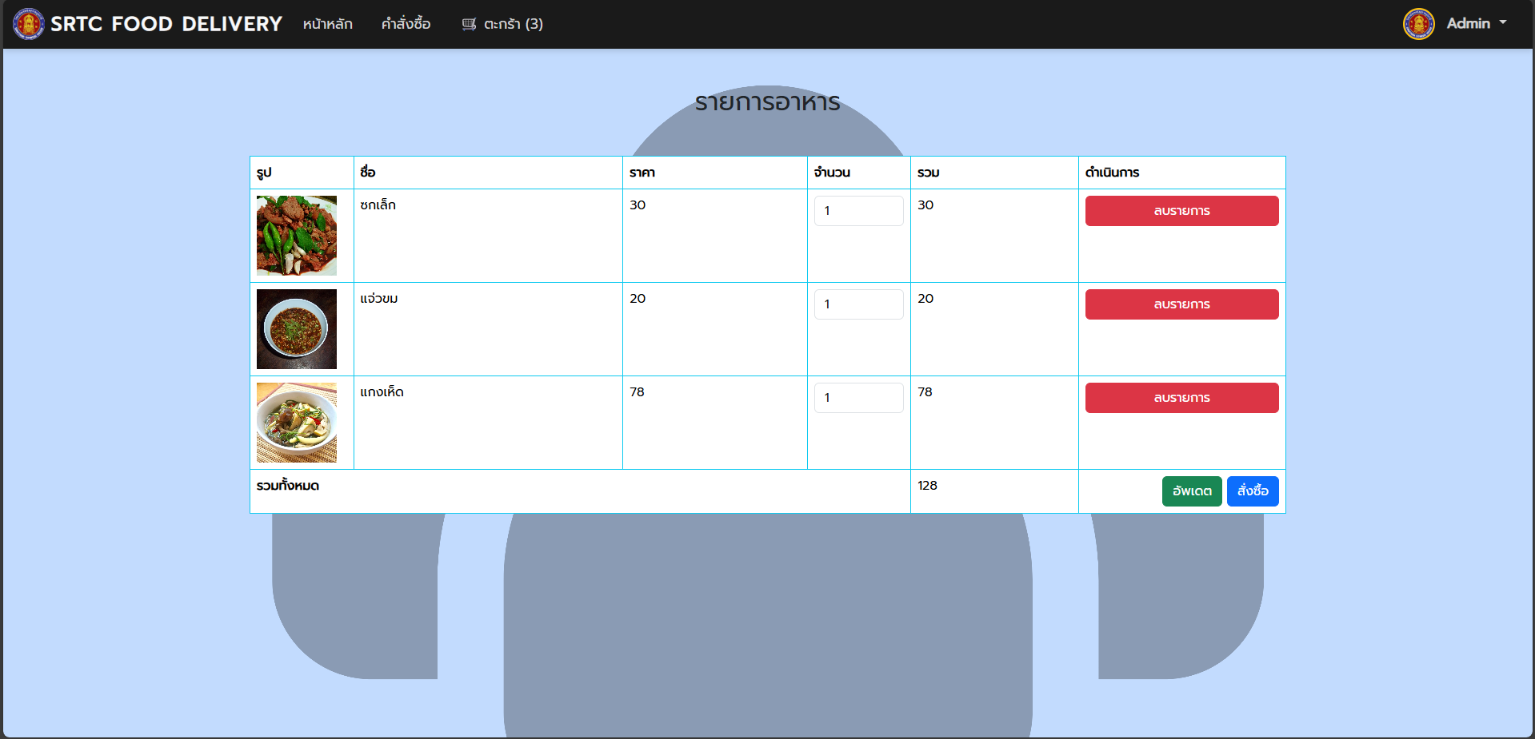Open the คำสั่งซื้อ orders menu item
This screenshot has height=739, width=1535.
(406, 24)
